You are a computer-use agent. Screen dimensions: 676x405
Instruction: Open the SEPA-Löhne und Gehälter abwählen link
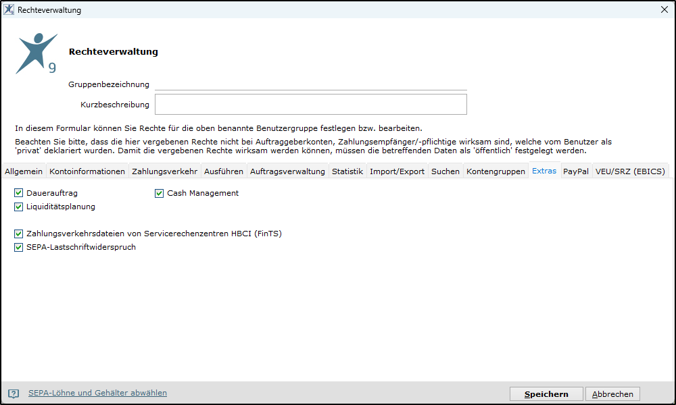click(97, 393)
